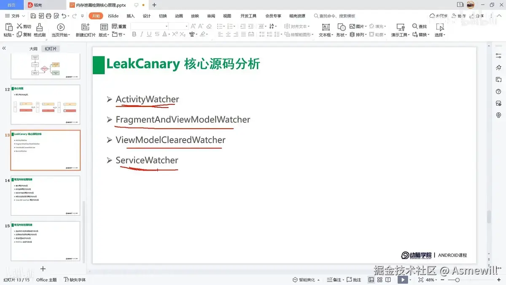506x285 pixels.
Task: Click the 重置 (Reset) button
Action: pos(119,26)
